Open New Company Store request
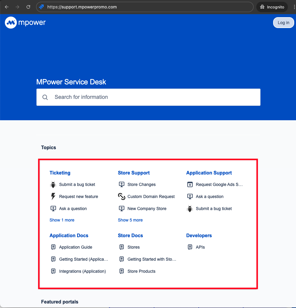The image size is (296, 308). pos(147,209)
